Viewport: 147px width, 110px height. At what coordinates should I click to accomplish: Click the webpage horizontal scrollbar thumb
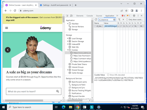coord(24,100)
